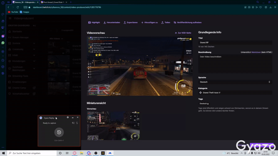This screenshot has width=278, height=156.
Task: Select the locked Deutsch tag
Action: pos(204,104)
